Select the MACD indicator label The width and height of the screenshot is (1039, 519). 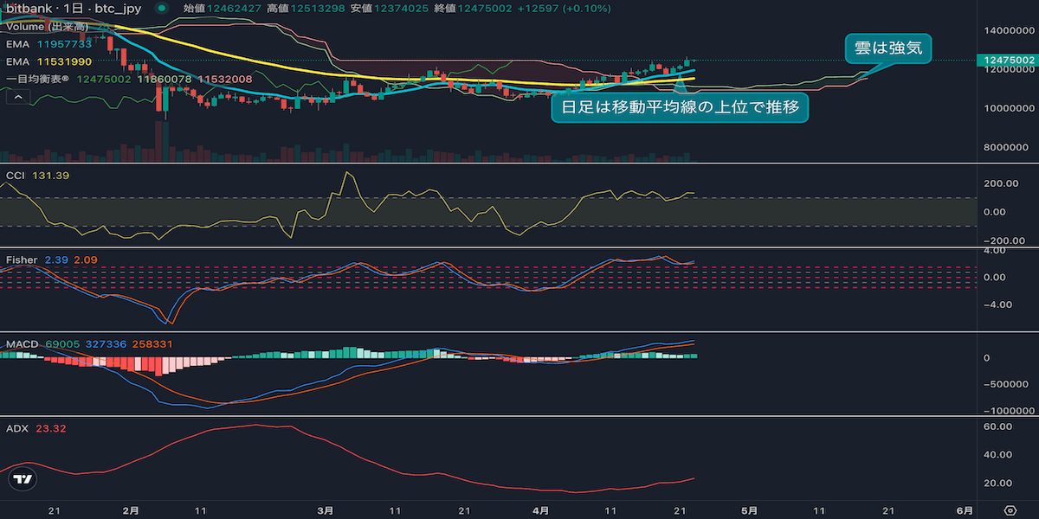click(x=22, y=344)
